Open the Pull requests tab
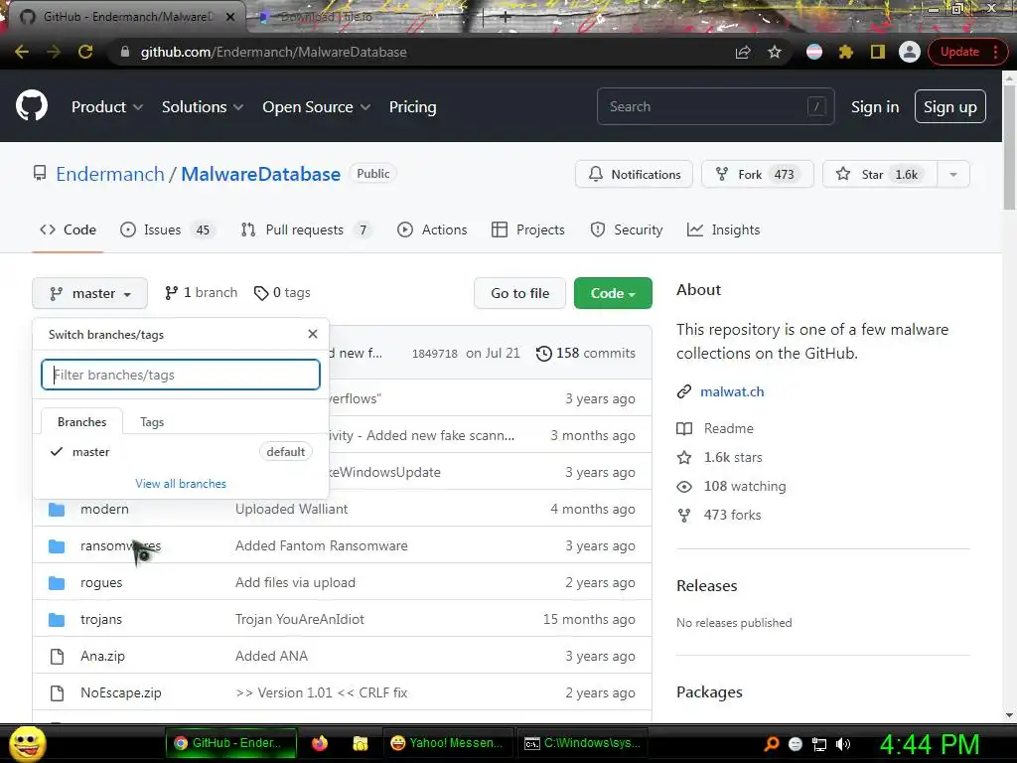The width and height of the screenshot is (1017, 763). [306, 229]
